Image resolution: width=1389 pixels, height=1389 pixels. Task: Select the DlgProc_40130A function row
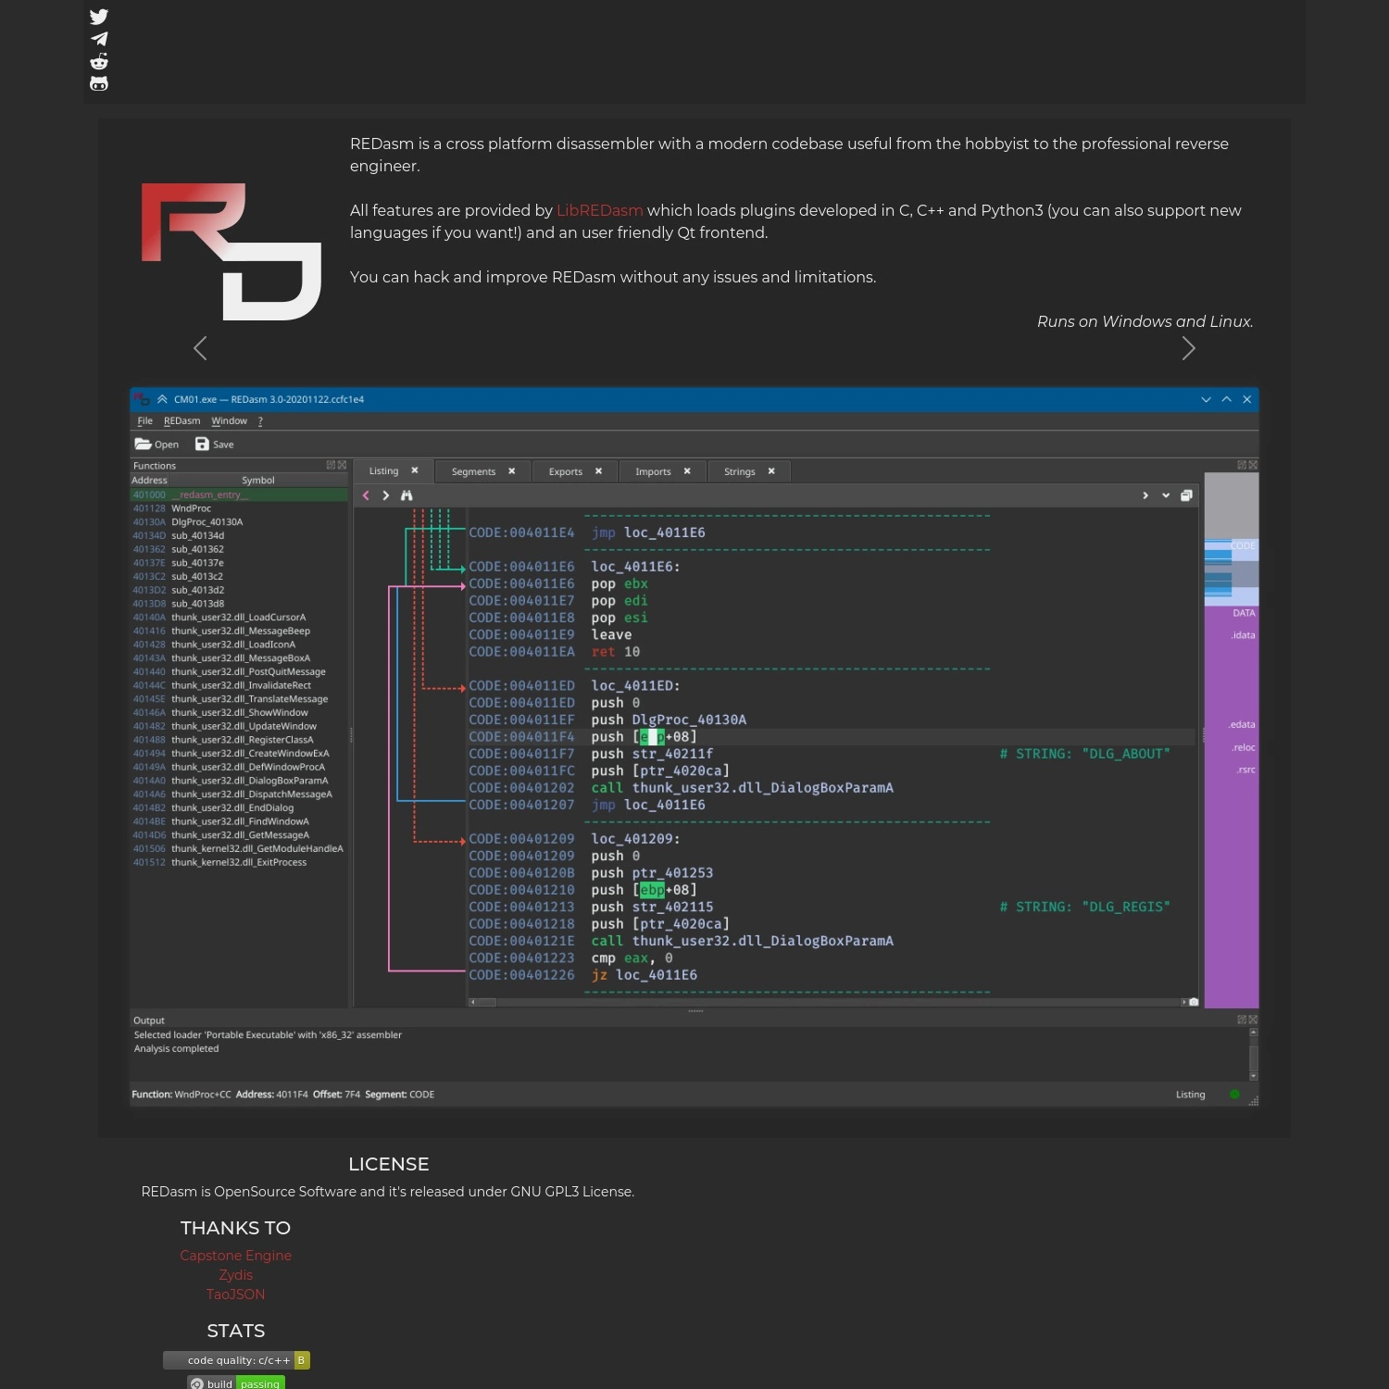pos(239,522)
